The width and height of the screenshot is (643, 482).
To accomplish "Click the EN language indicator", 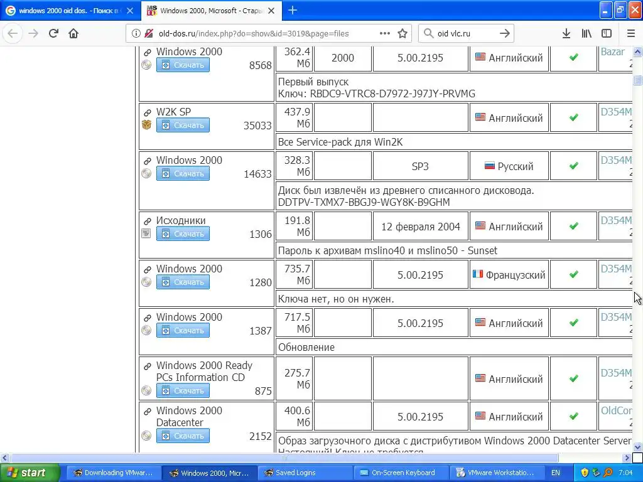I will [555, 473].
